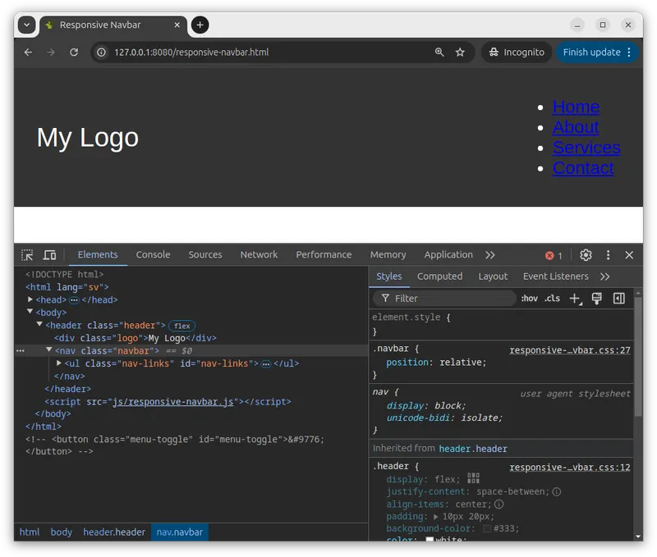
Task: Expand the padding shorthand property triangle
Action: (x=435, y=517)
